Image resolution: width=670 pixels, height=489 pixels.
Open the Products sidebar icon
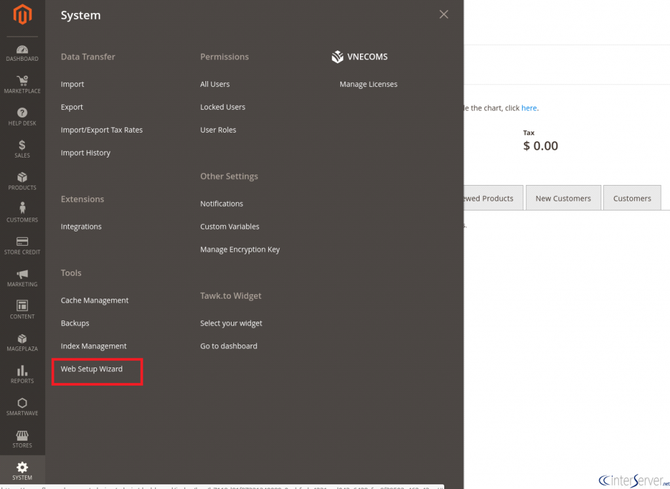[x=22, y=182]
